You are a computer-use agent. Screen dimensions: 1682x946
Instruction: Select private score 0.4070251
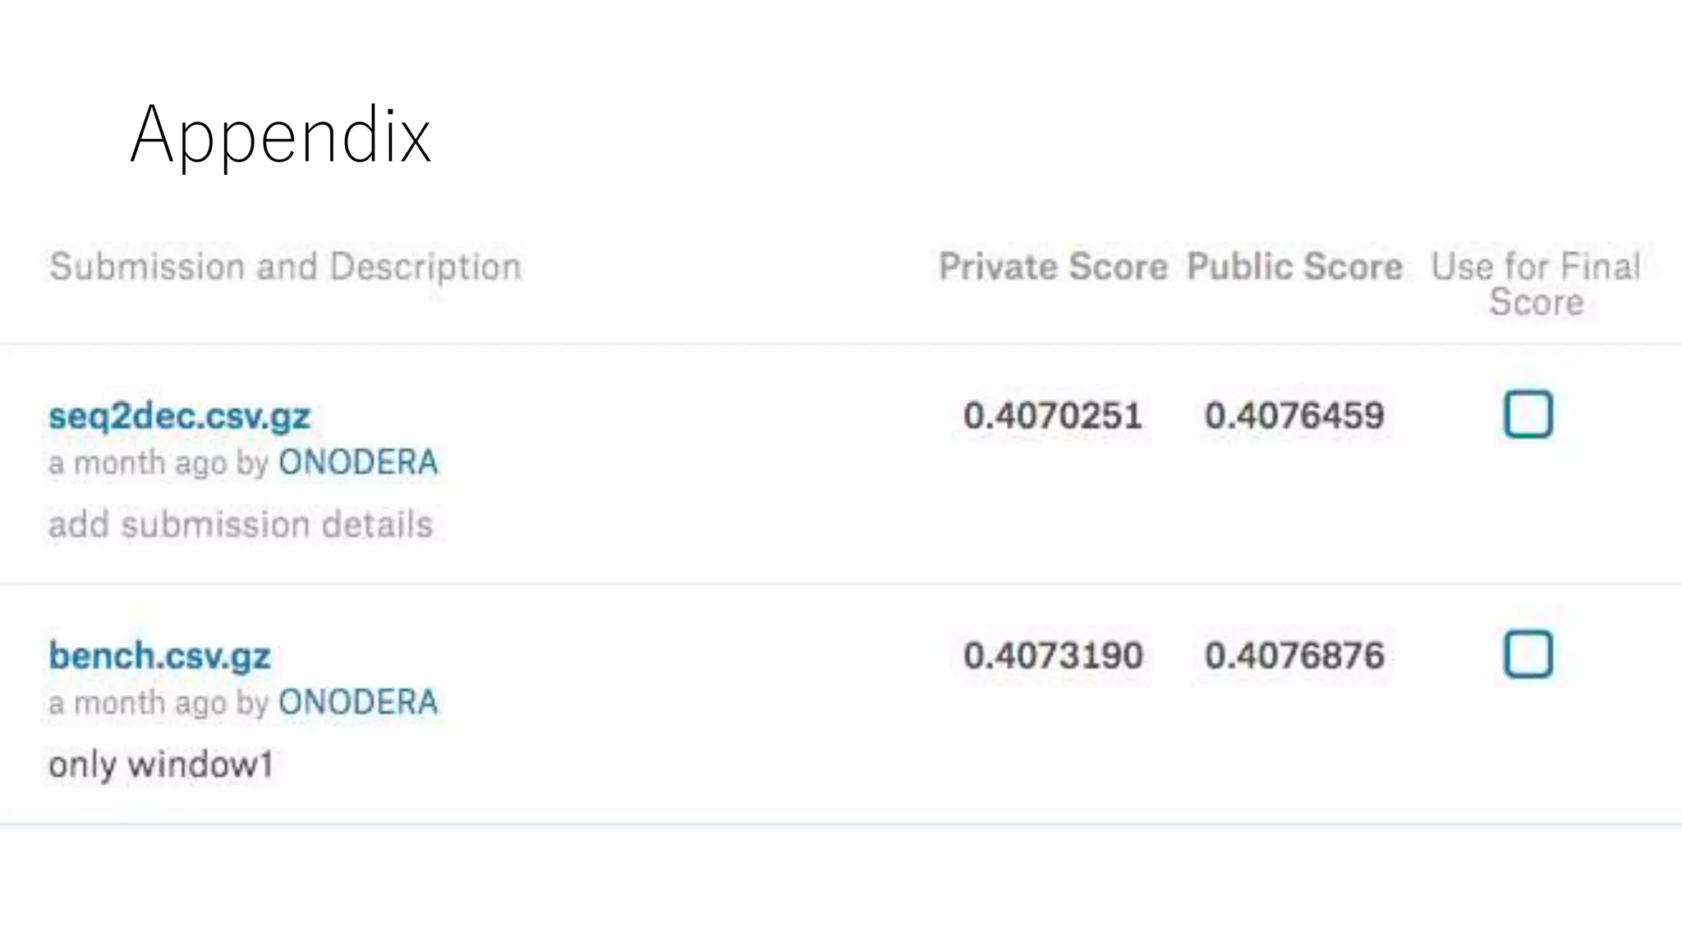click(x=1053, y=416)
